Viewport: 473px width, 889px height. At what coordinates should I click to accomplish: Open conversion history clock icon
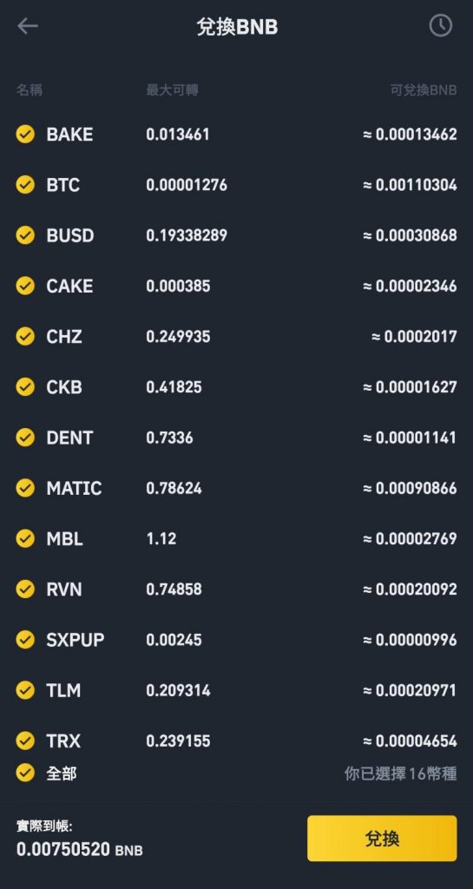point(440,26)
